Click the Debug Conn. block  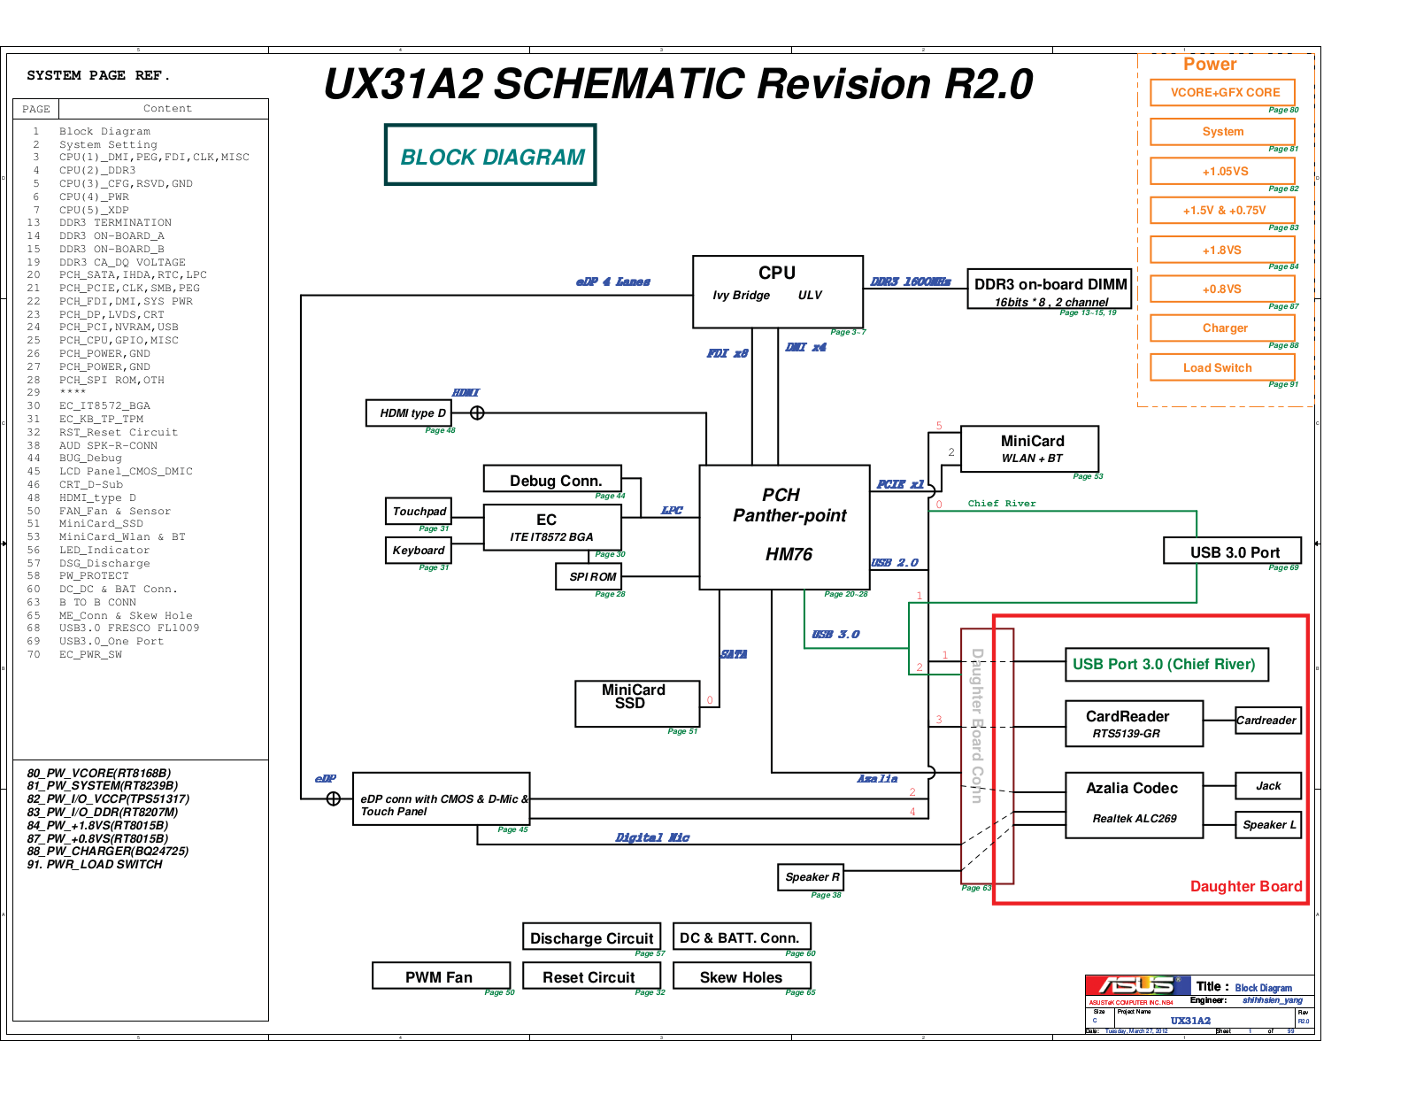pyautogui.click(x=552, y=479)
